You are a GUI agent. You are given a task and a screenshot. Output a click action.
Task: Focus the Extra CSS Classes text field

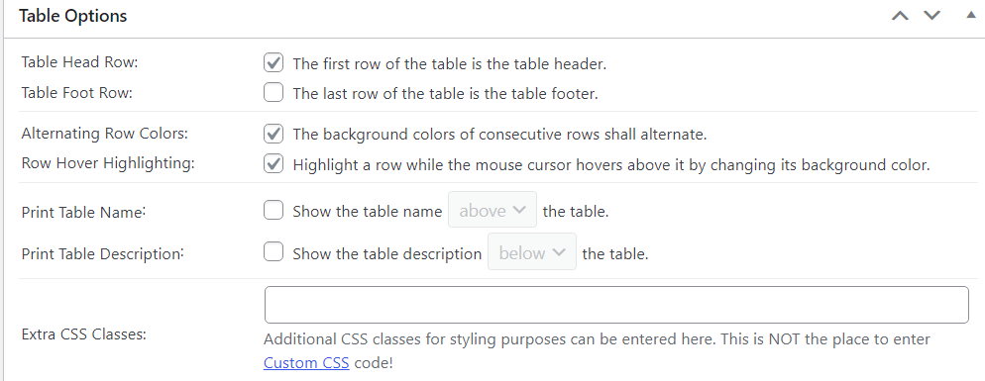(616, 305)
